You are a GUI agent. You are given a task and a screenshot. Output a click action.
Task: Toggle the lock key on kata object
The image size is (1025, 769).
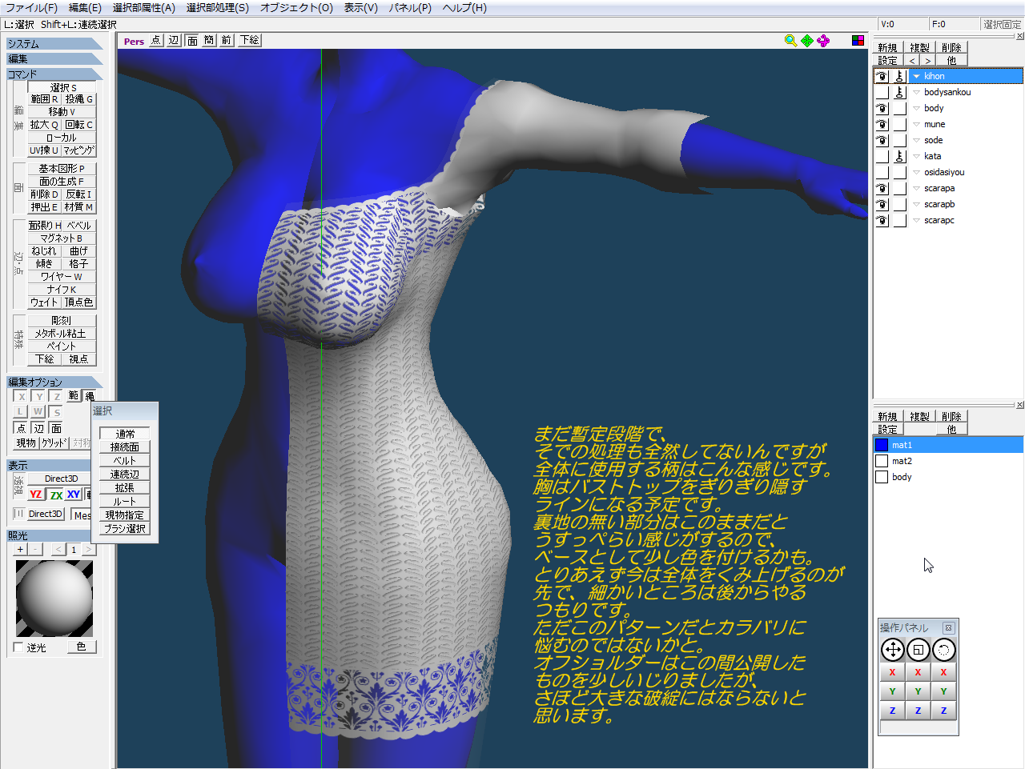[899, 156]
